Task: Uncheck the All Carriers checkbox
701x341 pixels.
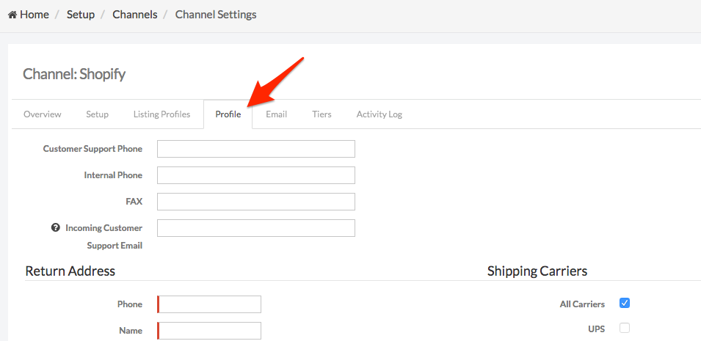Action: [625, 303]
